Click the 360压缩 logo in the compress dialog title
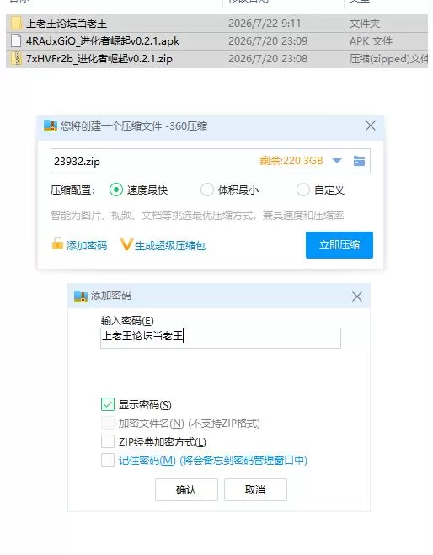This screenshot has height=555, width=433. [x=51, y=125]
